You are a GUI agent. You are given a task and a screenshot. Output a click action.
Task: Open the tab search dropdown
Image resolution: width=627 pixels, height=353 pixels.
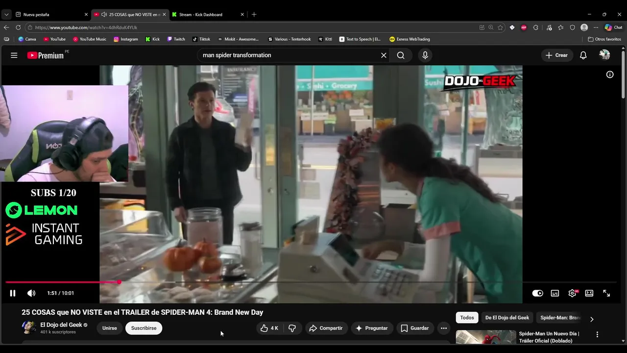(6, 15)
